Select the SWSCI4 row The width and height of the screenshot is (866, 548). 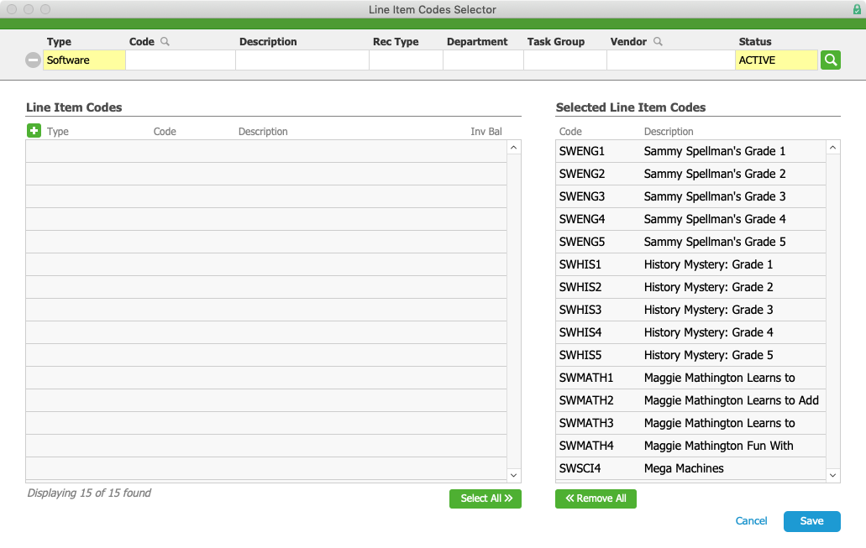[x=690, y=468]
